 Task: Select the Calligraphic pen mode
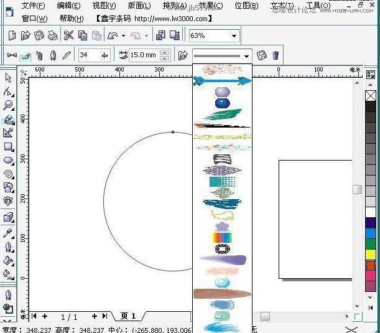click(53, 55)
